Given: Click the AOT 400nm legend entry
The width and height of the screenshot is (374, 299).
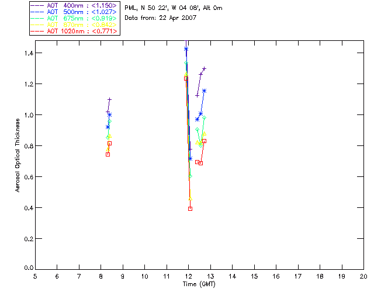Looking at the screenshot, I should (x=74, y=5).
